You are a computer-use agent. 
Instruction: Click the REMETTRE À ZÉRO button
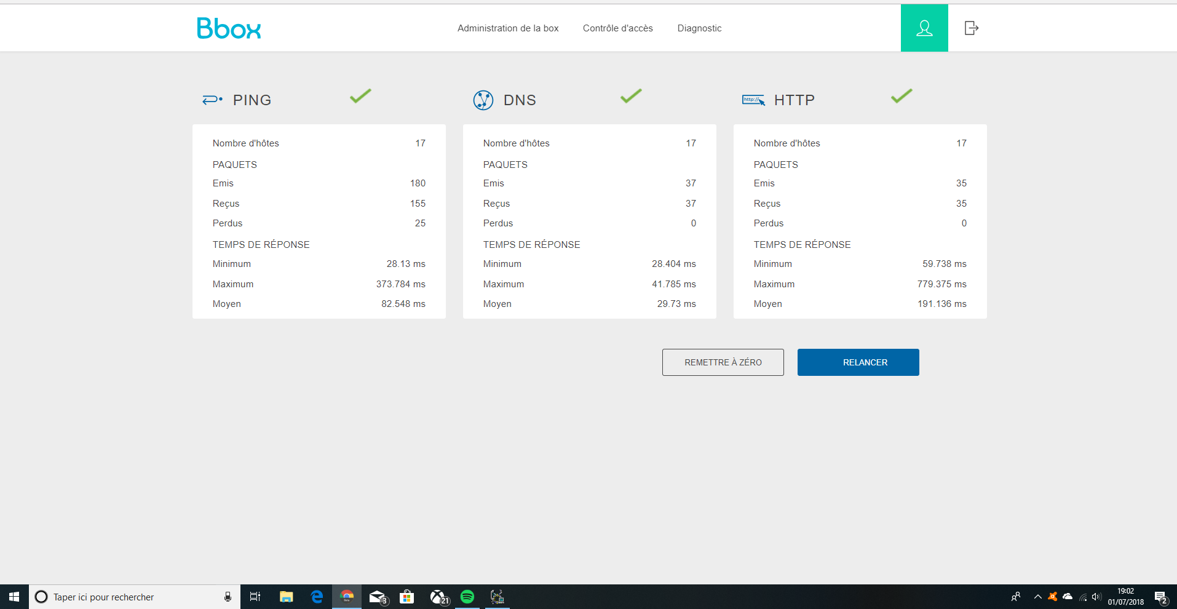tap(723, 362)
